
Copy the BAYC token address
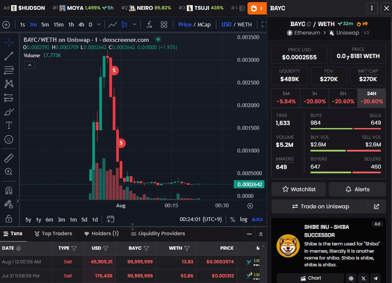[x=309, y=24]
